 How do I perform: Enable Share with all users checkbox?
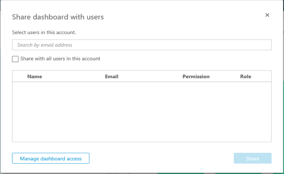pyautogui.click(x=15, y=59)
